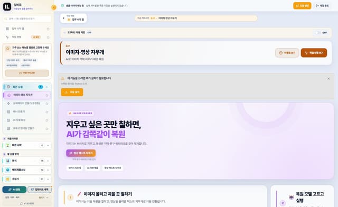Click the orange button in the top-right bar
This screenshot has width=338, height=207.
(x=302, y=6)
